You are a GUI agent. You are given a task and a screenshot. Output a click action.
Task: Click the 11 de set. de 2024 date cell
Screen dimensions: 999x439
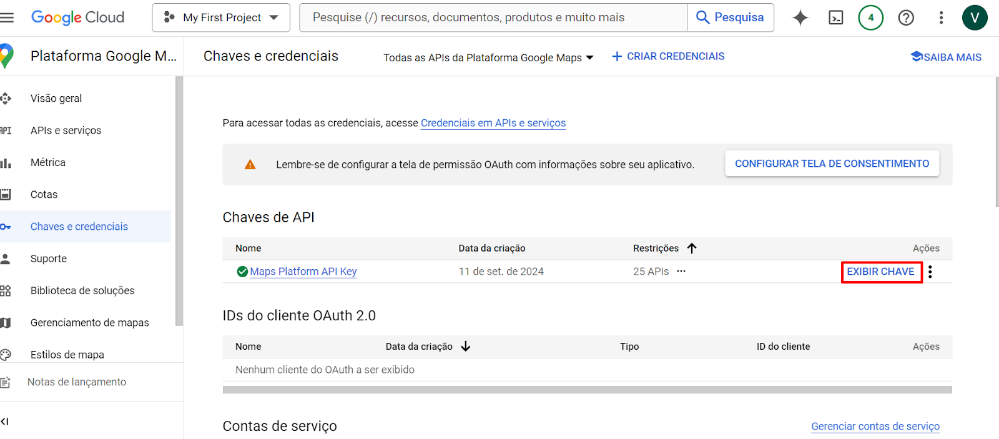(x=501, y=272)
